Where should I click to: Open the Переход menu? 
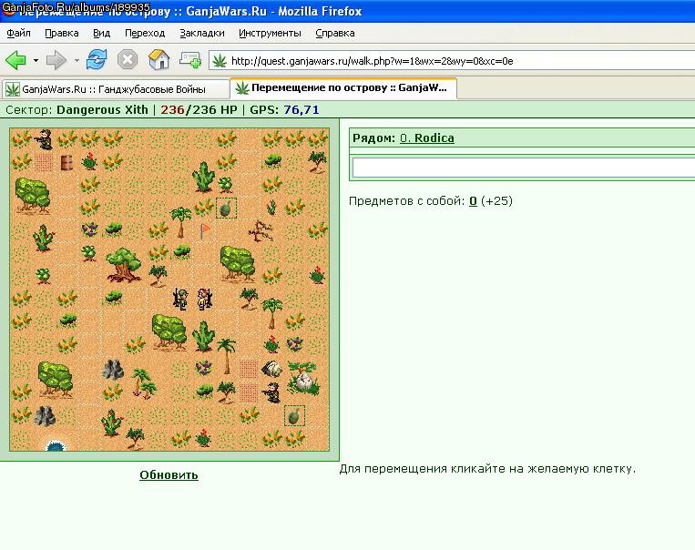[x=145, y=34]
